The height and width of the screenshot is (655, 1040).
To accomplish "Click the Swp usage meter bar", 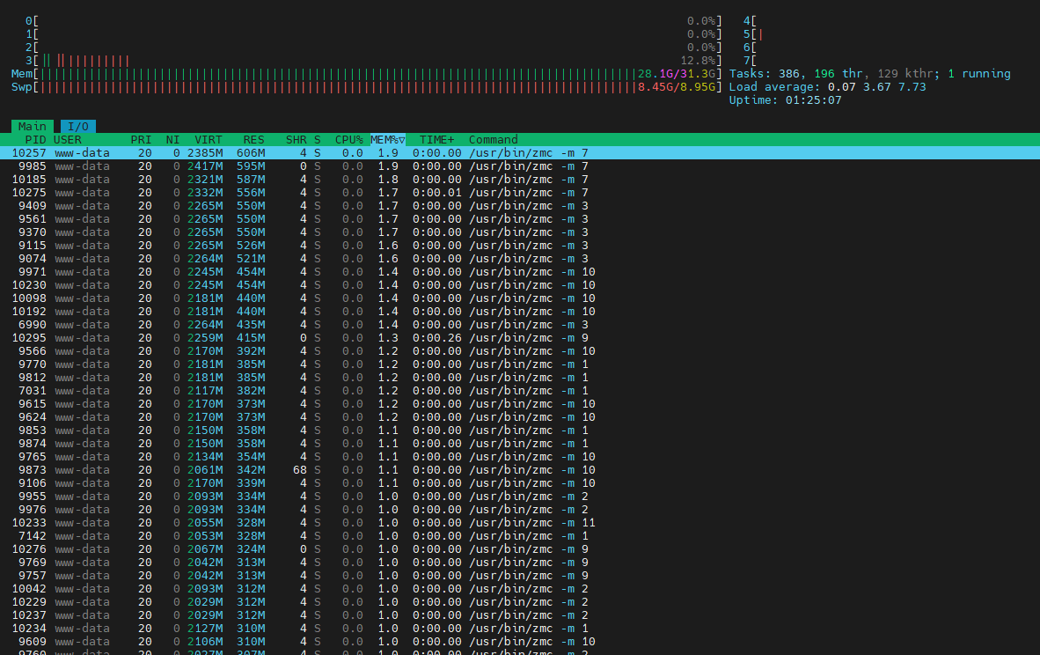I will tap(367, 87).
